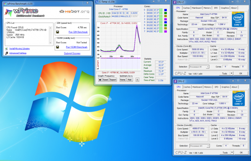
Task: Open the Mainboard tab in lower CPU-Z
Action: [197, 87]
